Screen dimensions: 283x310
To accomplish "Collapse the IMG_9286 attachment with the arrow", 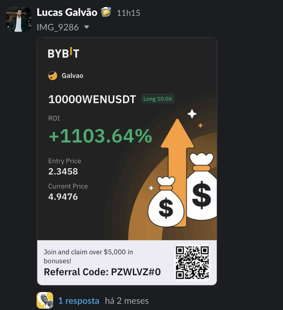I will coord(87,27).
